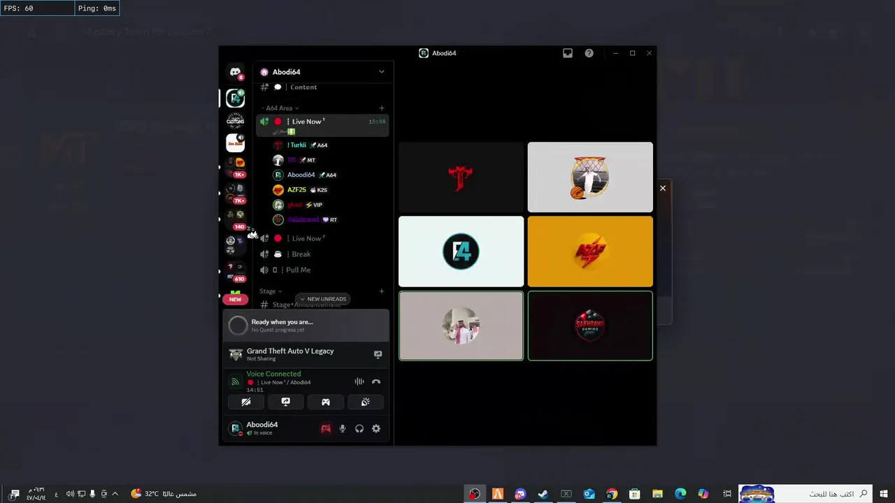
Task: Open Steam from the taskbar
Action: [543, 494]
